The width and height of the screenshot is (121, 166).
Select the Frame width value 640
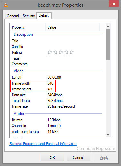coord(50,83)
